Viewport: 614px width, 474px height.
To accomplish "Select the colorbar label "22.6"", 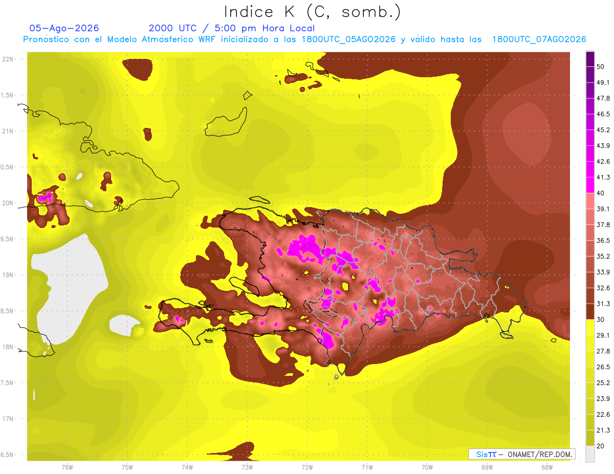I will pos(603,414).
